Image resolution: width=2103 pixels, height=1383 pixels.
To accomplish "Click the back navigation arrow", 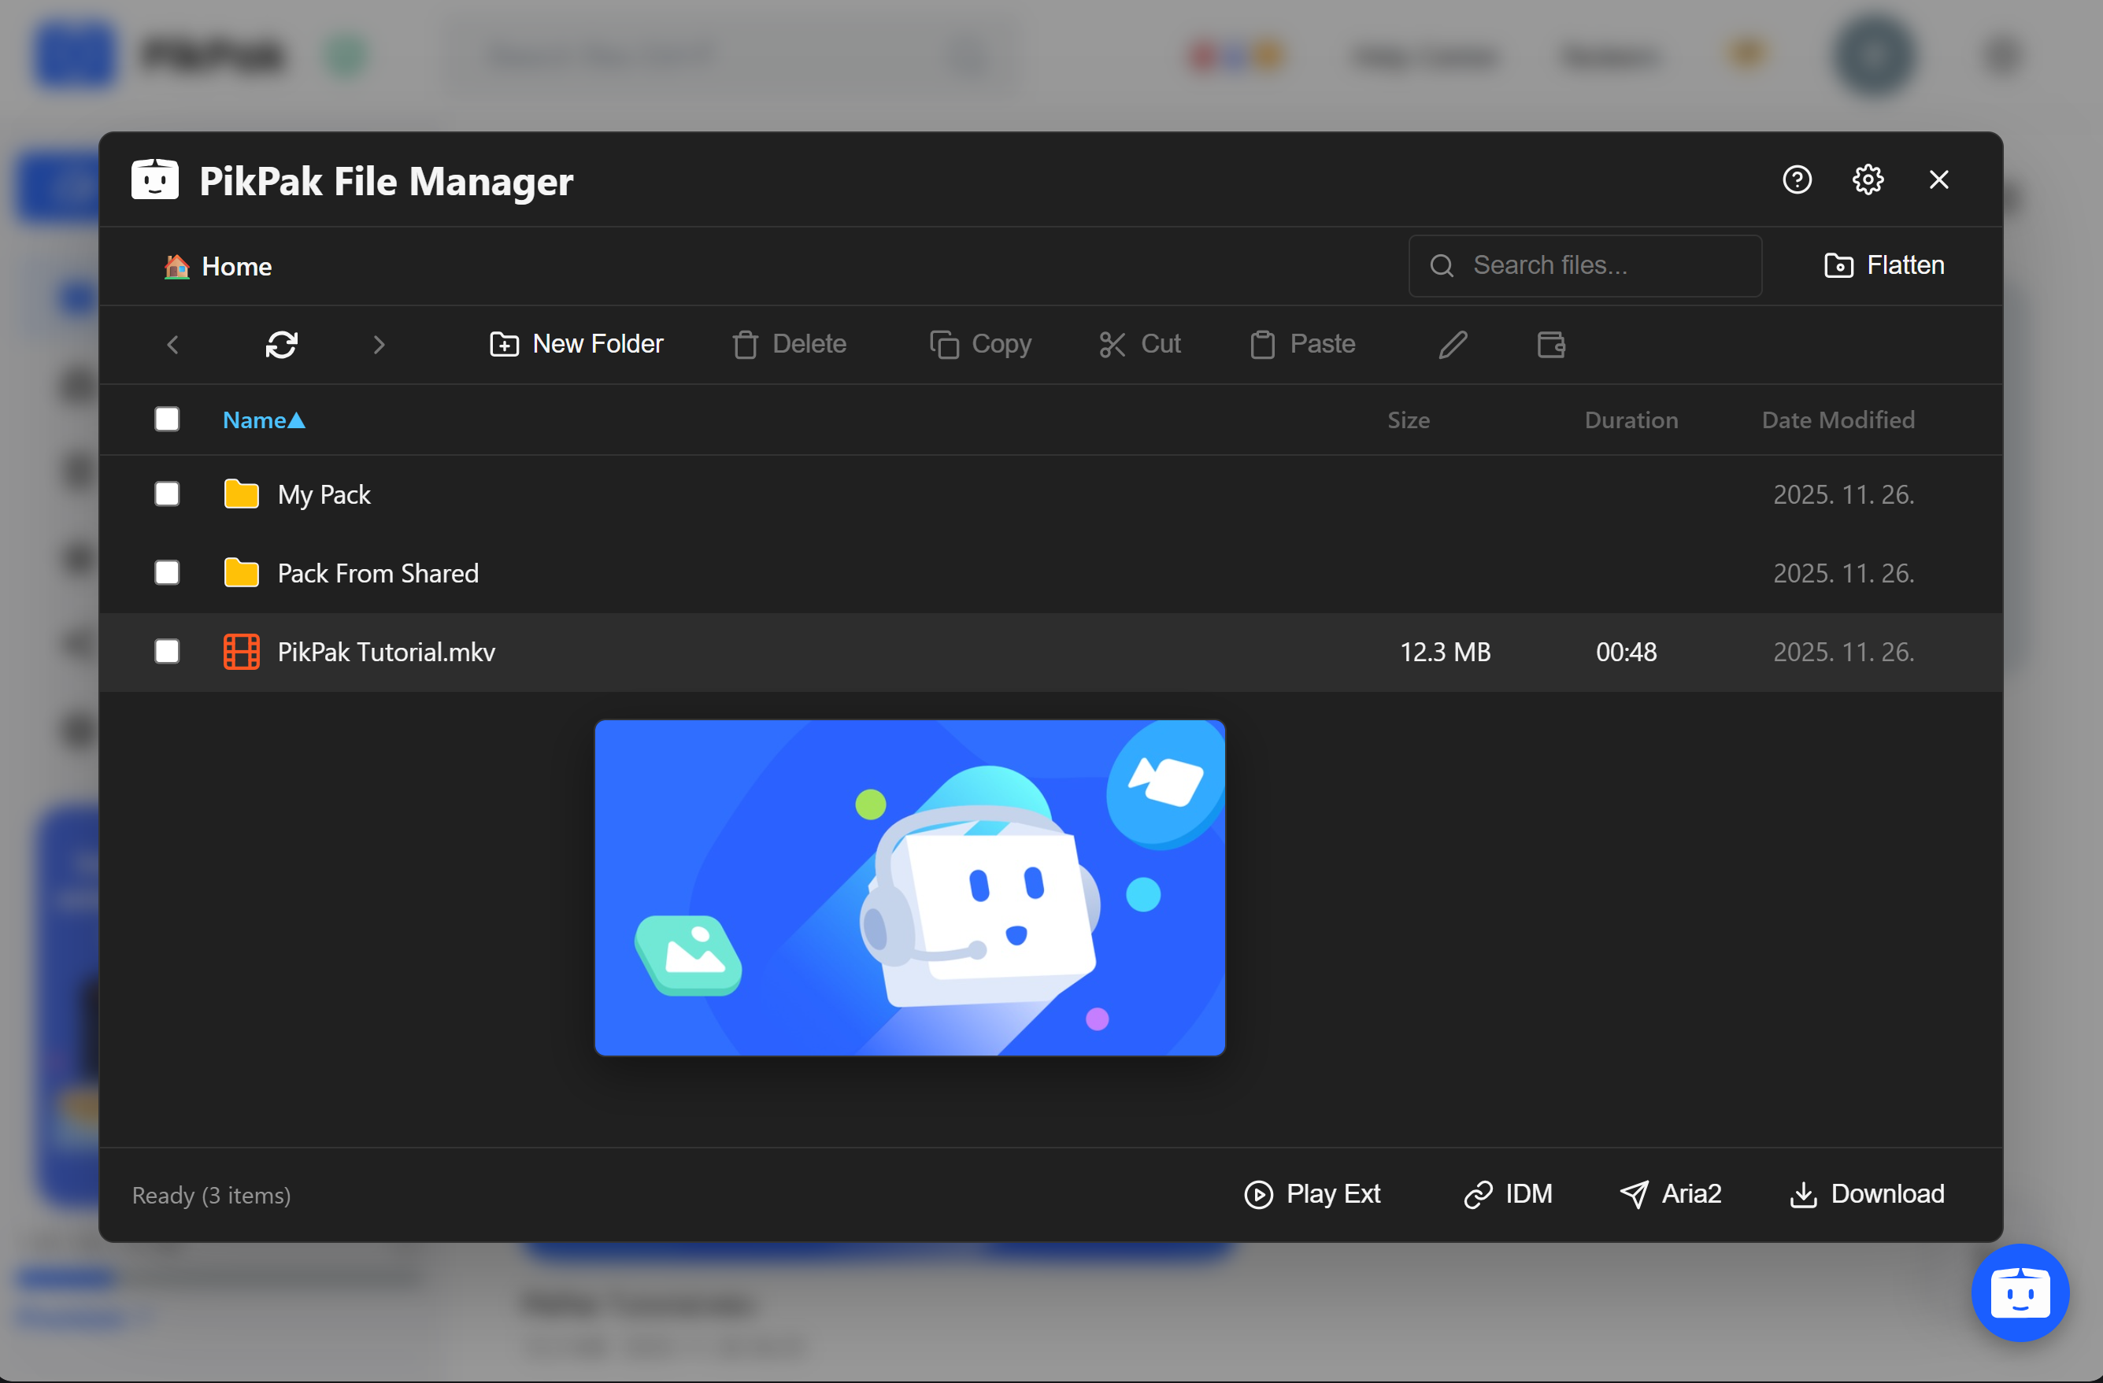I will (173, 345).
